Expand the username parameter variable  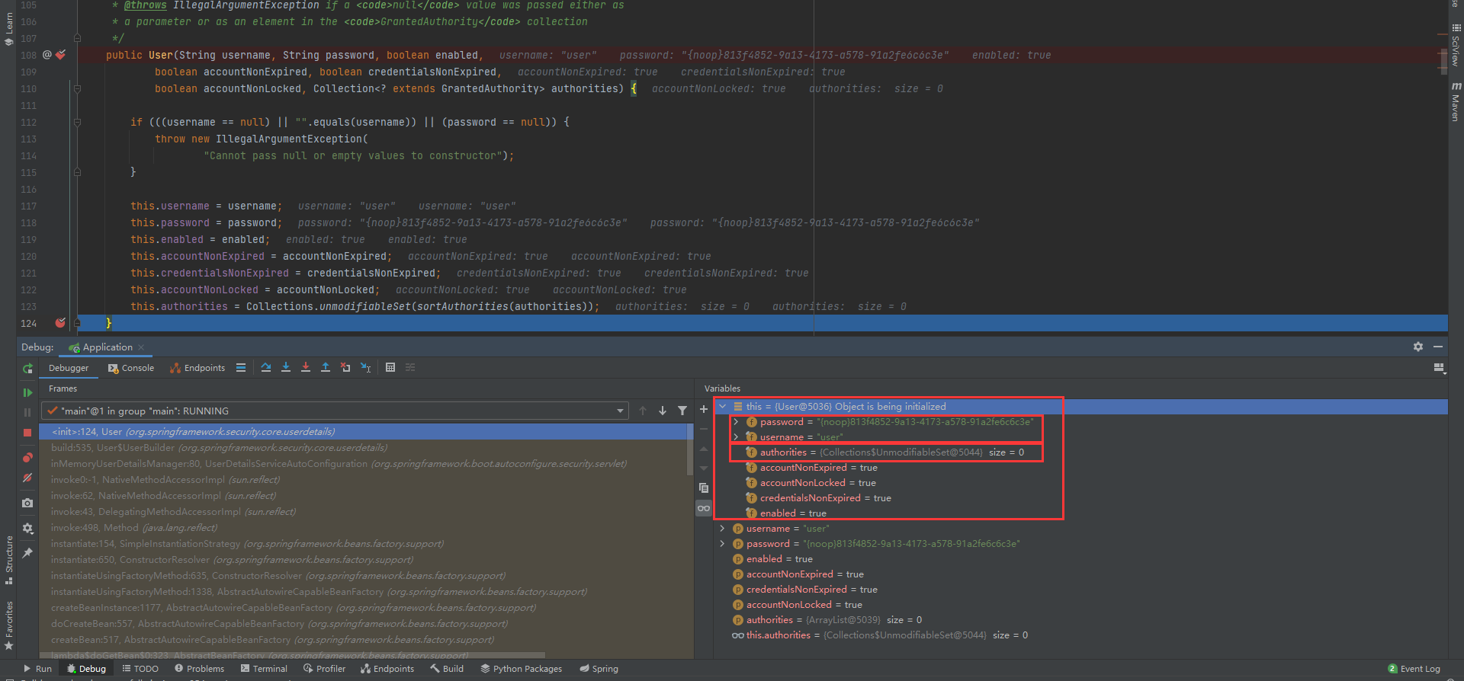pos(722,529)
